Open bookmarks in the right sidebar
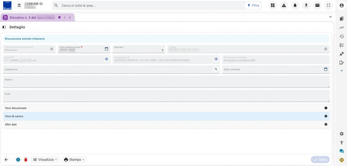 pos(342,19)
